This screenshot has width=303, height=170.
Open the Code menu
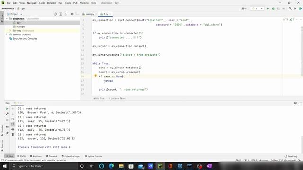tap(42, 3)
